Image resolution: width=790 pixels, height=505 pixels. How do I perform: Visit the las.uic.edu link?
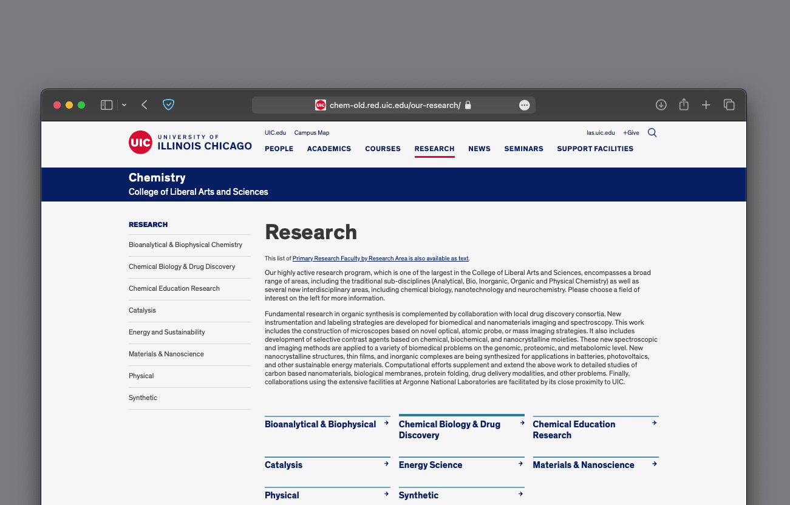[601, 133]
